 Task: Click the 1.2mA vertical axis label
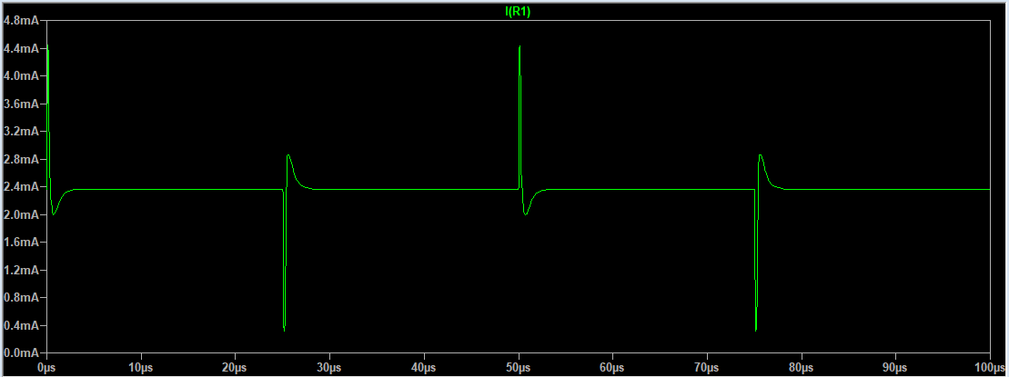pyautogui.click(x=21, y=270)
